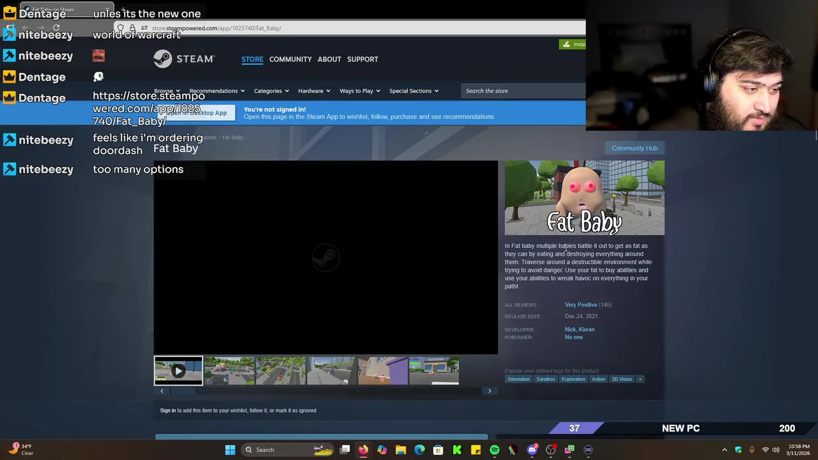The height and width of the screenshot is (460, 818).
Task: Open Microsoft Store from the taskbar
Action: (438, 450)
